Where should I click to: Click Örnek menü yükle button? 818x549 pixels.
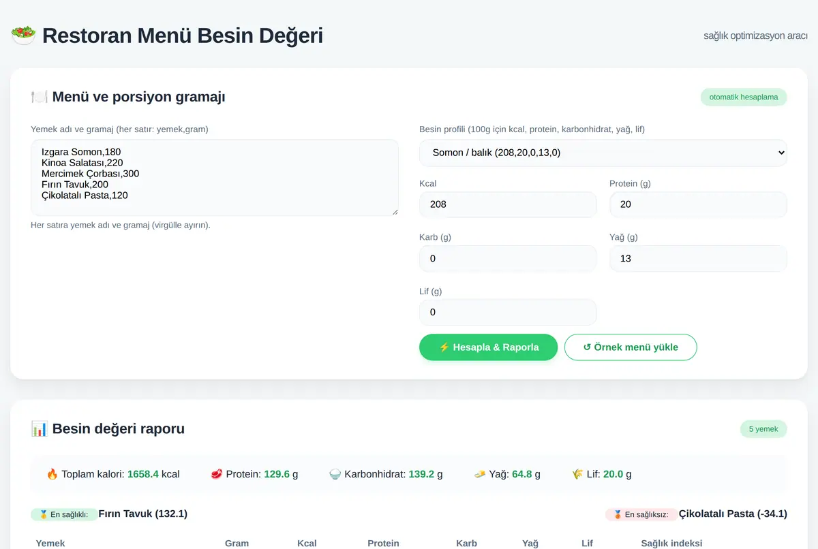click(631, 347)
